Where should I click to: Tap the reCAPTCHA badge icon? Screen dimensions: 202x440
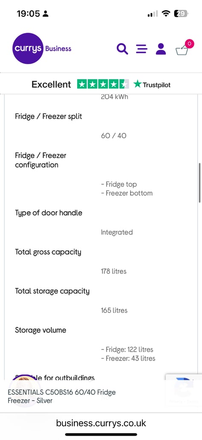tap(184, 389)
